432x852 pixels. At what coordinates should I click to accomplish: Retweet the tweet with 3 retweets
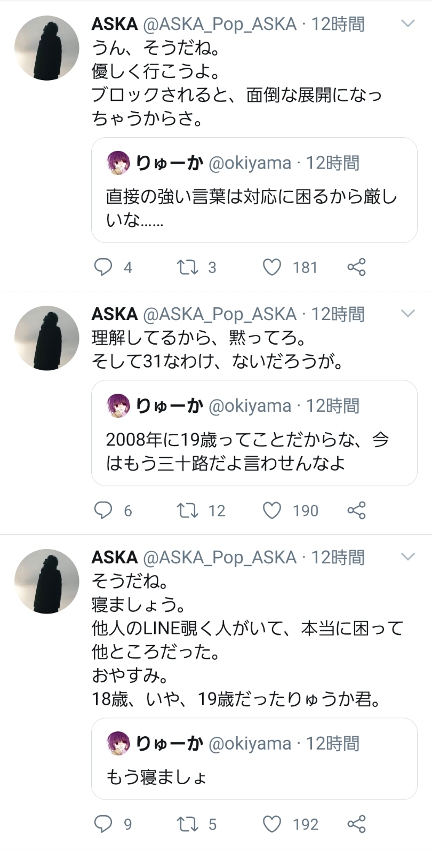(187, 267)
